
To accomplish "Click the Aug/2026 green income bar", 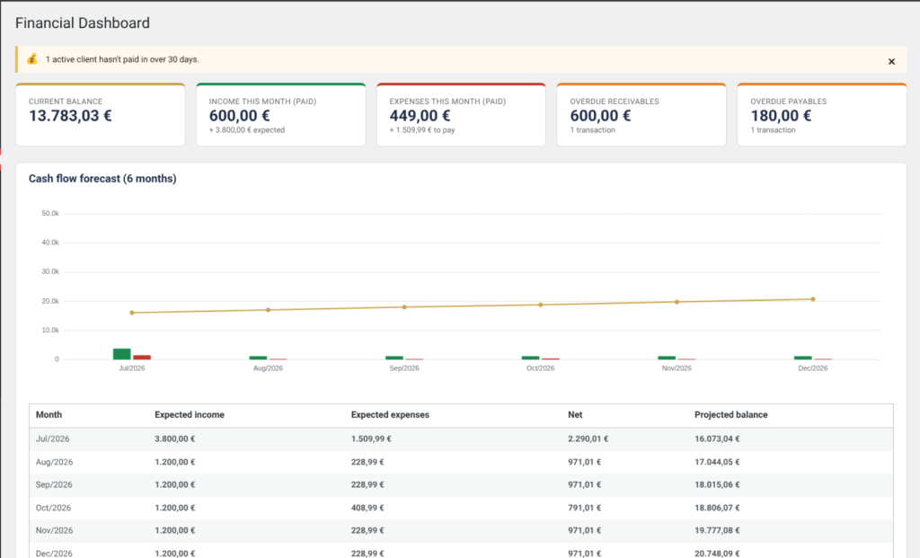I will (x=258, y=358).
